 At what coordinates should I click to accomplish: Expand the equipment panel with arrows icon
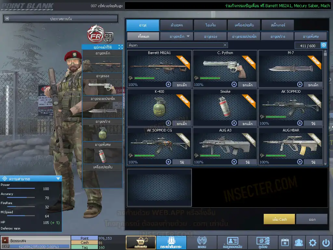pyautogui.click(x=121, y=47)
